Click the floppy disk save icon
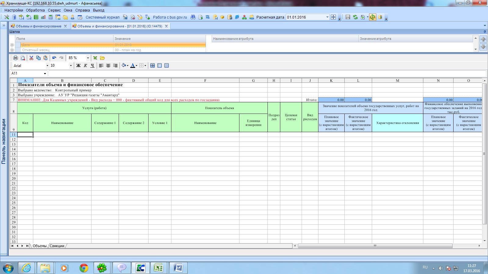Viewport: 488px width, 274px height. 348,17
